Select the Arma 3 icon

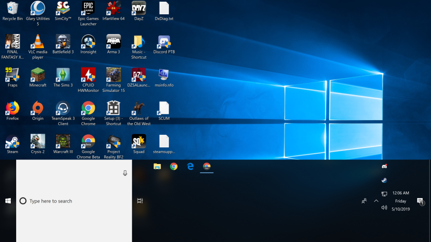[114, 44]
